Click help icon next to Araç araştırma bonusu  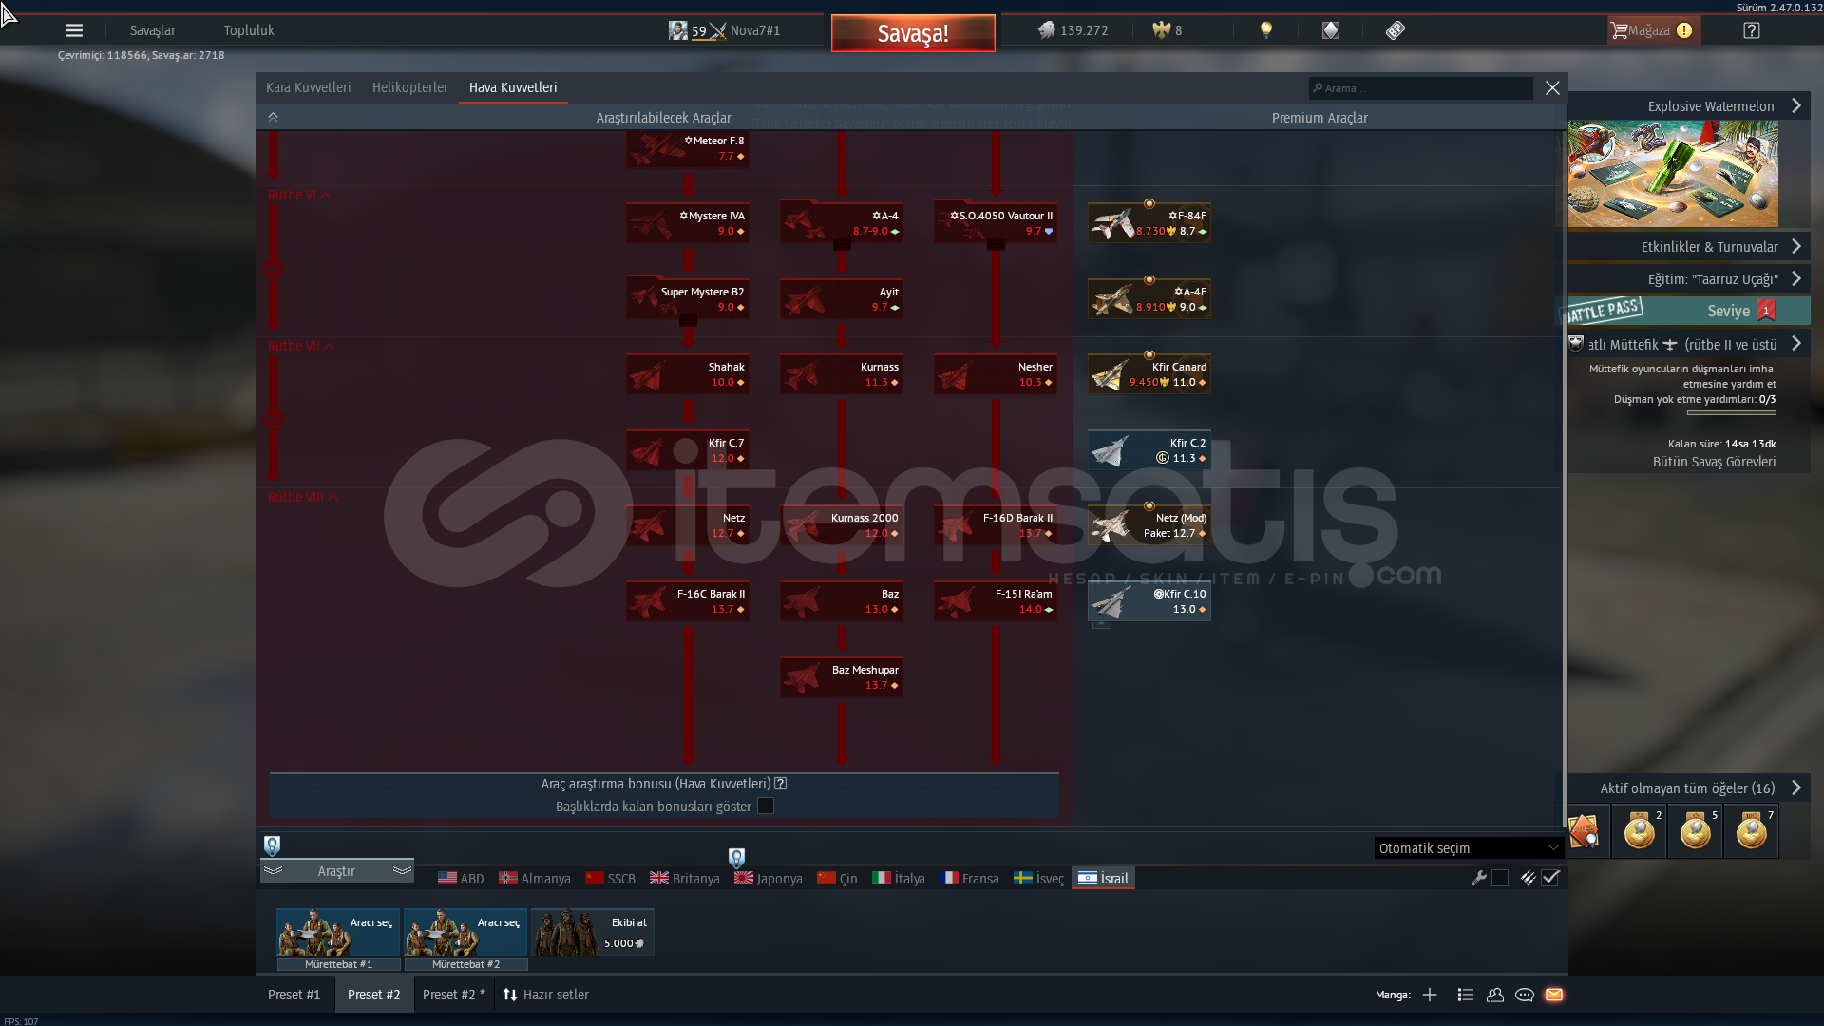[780, 784]
